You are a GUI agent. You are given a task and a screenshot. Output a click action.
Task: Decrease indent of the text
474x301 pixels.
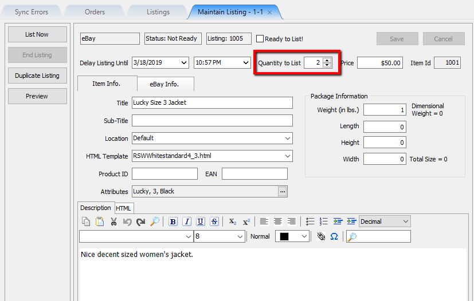[338, 221]
